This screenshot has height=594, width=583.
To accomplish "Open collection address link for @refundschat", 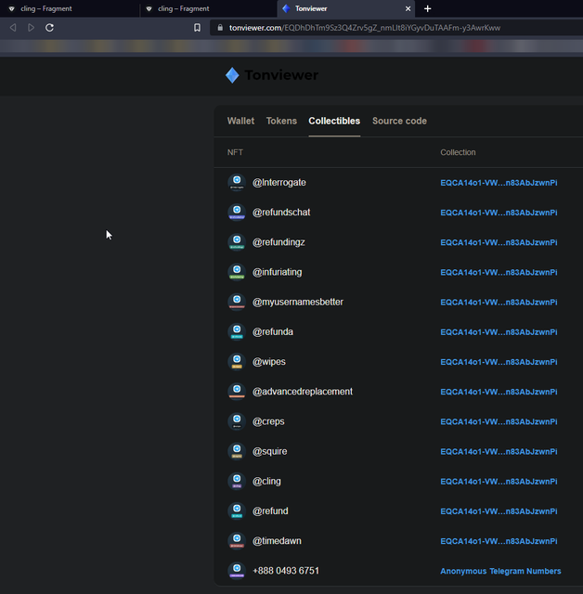I will click(499, 213).
